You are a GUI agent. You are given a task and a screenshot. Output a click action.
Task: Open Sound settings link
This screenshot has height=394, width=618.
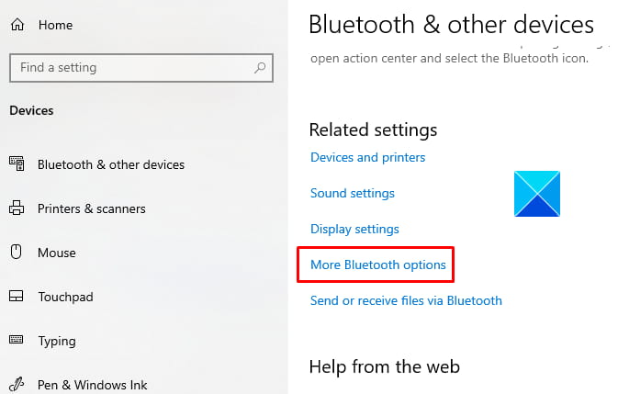(x=353, y=193)
